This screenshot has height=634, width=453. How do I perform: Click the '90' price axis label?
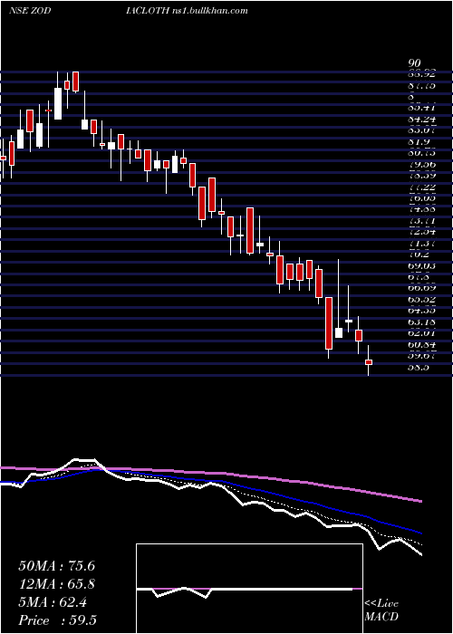pyautogui.click(x=415, y=62)
